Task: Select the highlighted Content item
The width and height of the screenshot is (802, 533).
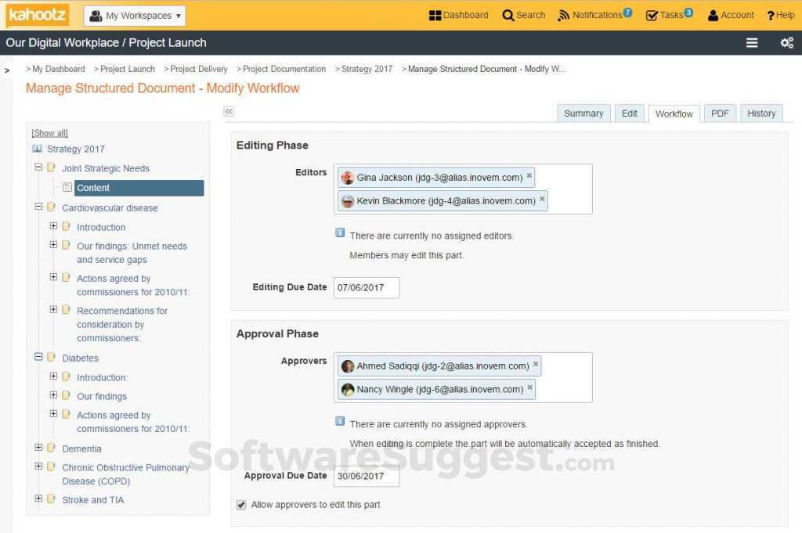Action: coord(139,188)
